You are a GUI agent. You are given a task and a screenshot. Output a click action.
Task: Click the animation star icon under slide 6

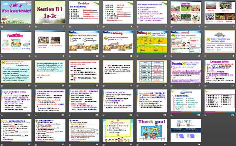click(172, 27)
